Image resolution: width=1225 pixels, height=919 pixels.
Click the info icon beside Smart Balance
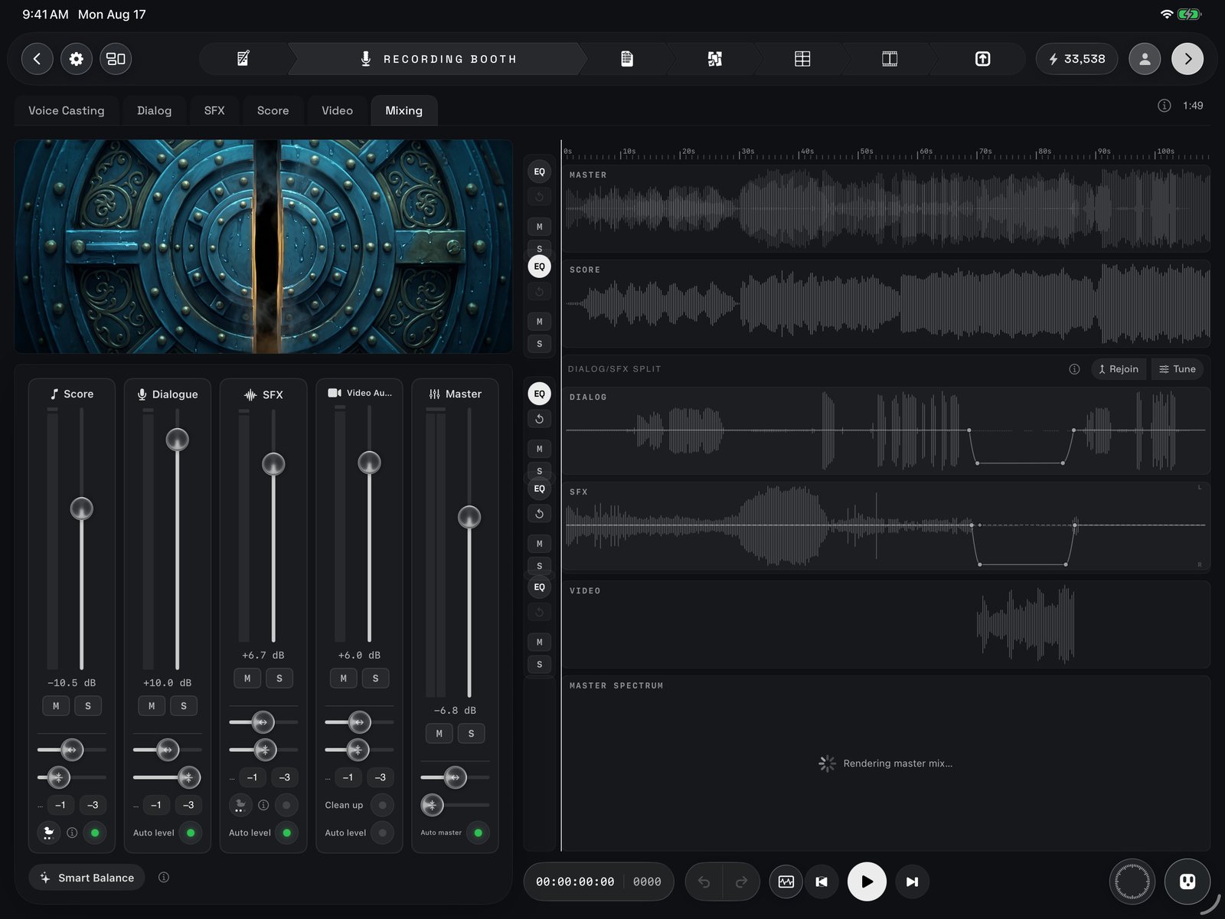164,878
